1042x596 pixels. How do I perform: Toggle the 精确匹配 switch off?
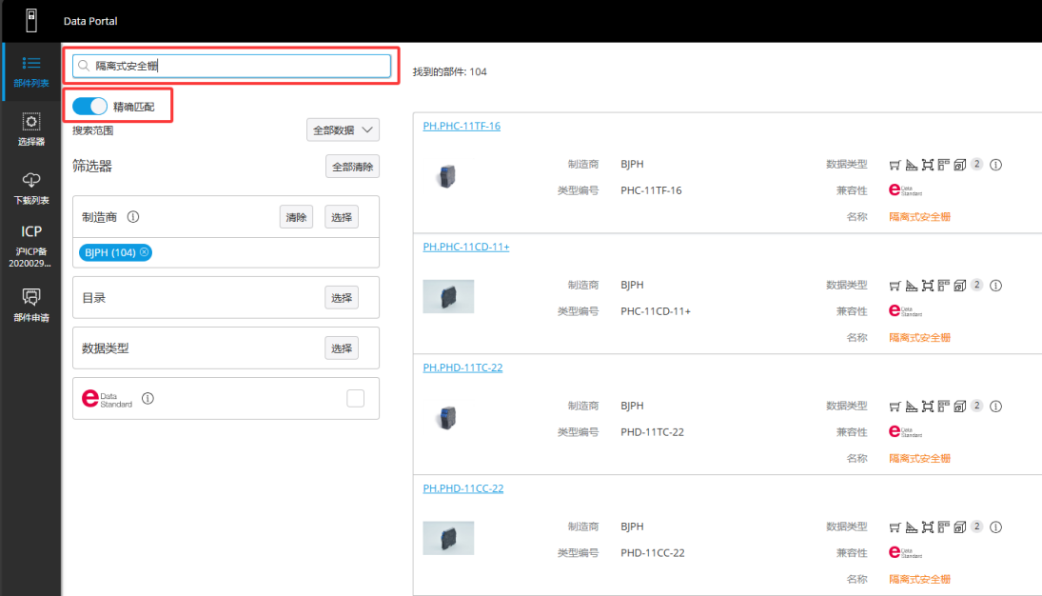click(90, 107)
